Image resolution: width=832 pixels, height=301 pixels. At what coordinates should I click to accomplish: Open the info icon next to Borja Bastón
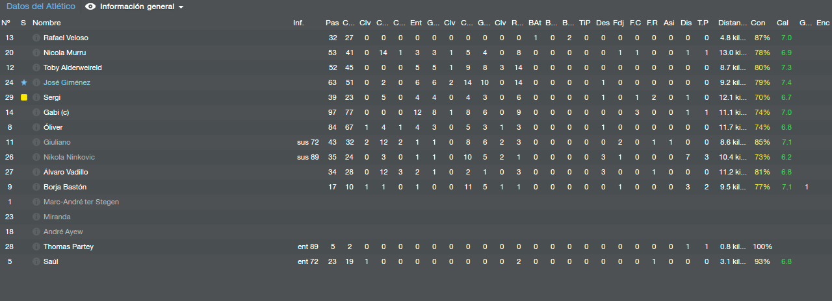click(x=36, y=187)
